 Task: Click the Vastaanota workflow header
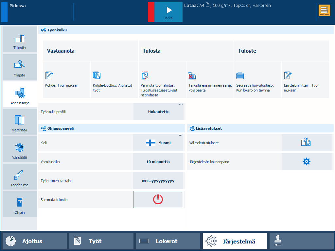point(91,51)
